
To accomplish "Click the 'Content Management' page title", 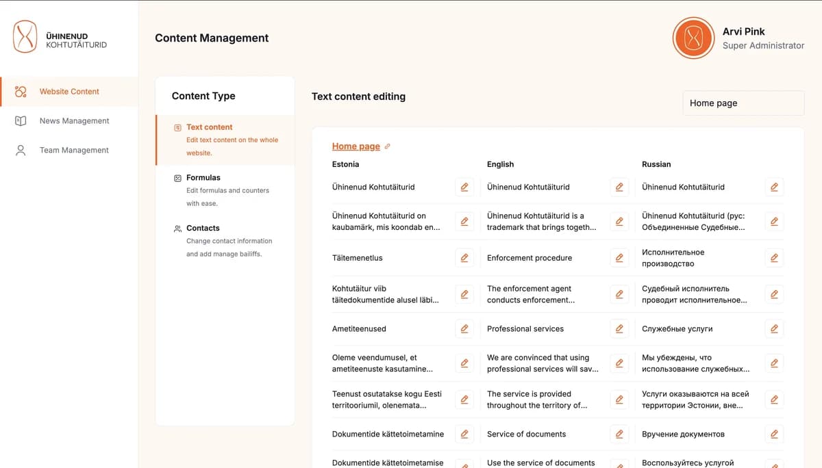I will (212, 38).
